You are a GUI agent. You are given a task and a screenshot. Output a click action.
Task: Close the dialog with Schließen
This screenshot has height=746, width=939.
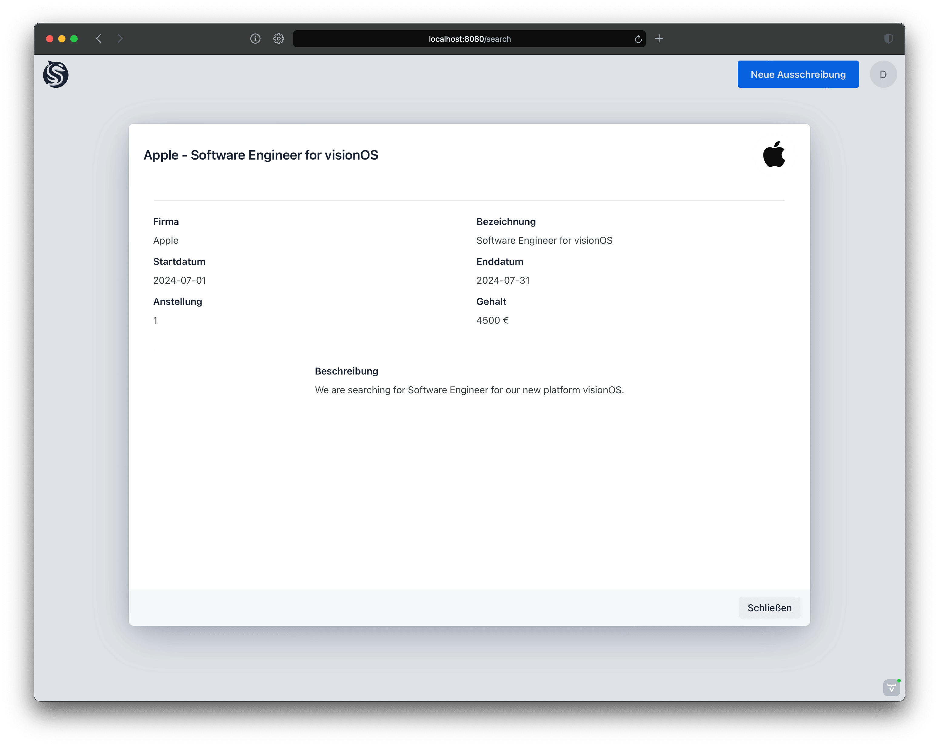coord(769,608)
